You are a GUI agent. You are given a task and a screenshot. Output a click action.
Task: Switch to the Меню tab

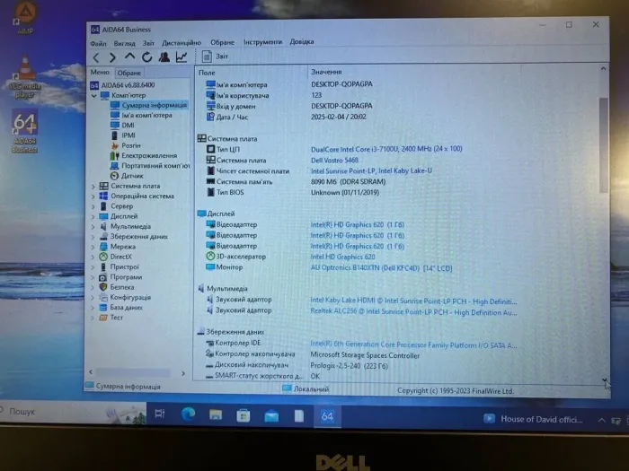[x=100, y=72]
